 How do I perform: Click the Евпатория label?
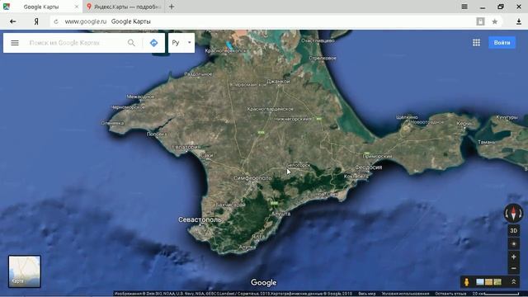click(186, 147)
